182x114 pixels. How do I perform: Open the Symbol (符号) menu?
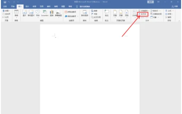pyautogui.click(x=169, y=14)
